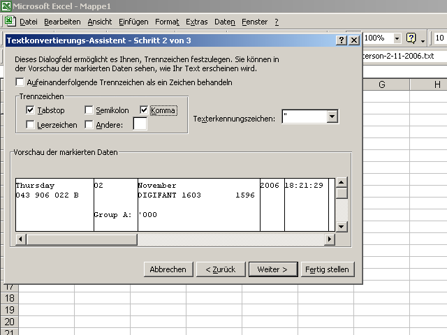Open the Datei menu
This screenshot has height=335, width=447.
29,22
